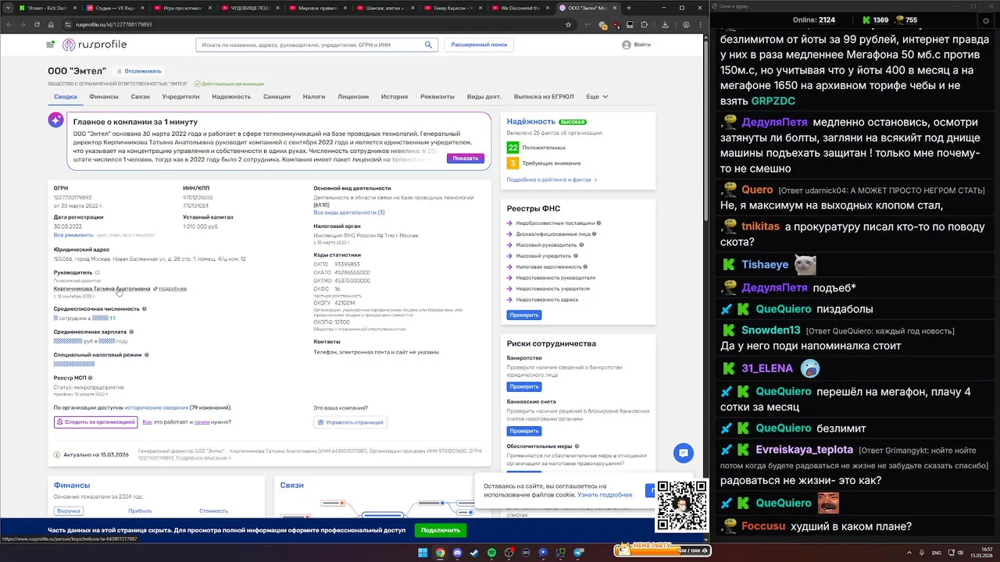Click help icon for Недобросовестные поставщики

599,223
